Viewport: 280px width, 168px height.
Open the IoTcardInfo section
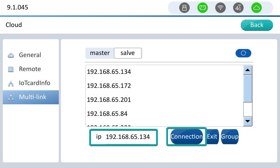(34, 83)
